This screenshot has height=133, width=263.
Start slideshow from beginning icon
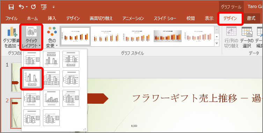(44, 7)
